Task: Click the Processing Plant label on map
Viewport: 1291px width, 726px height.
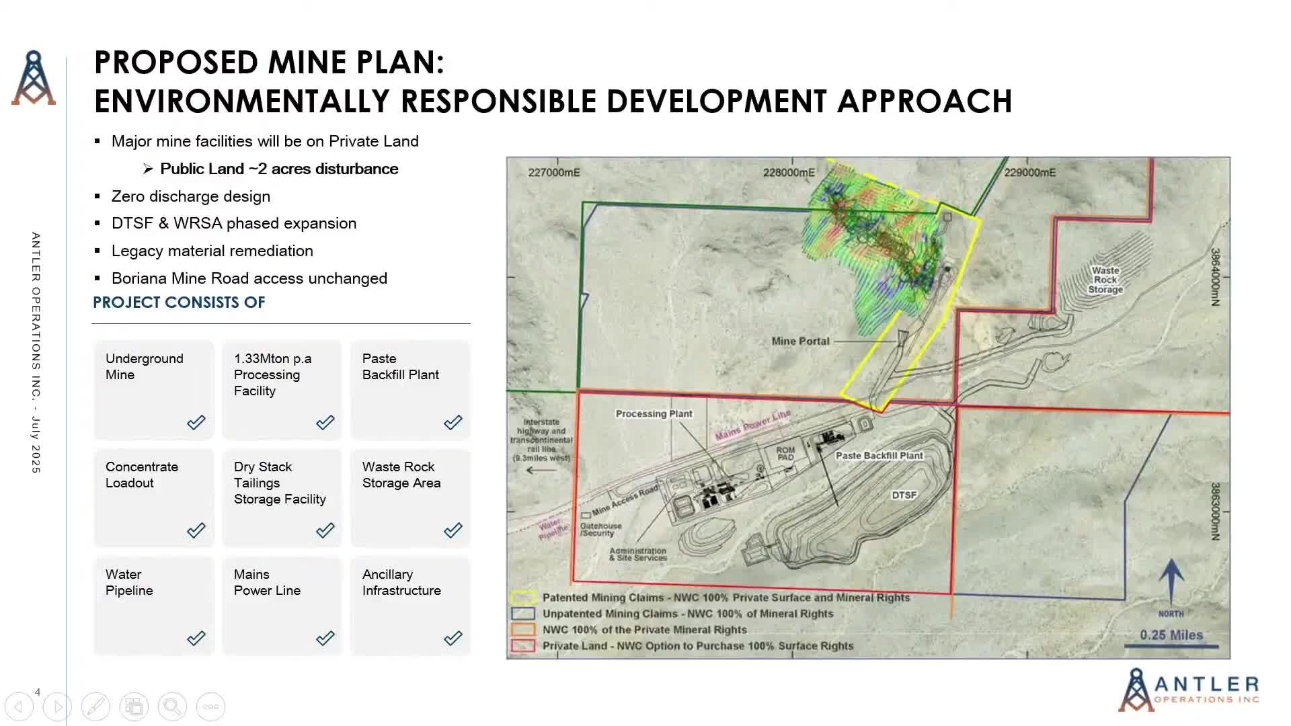Action: [x=654, y=413]
